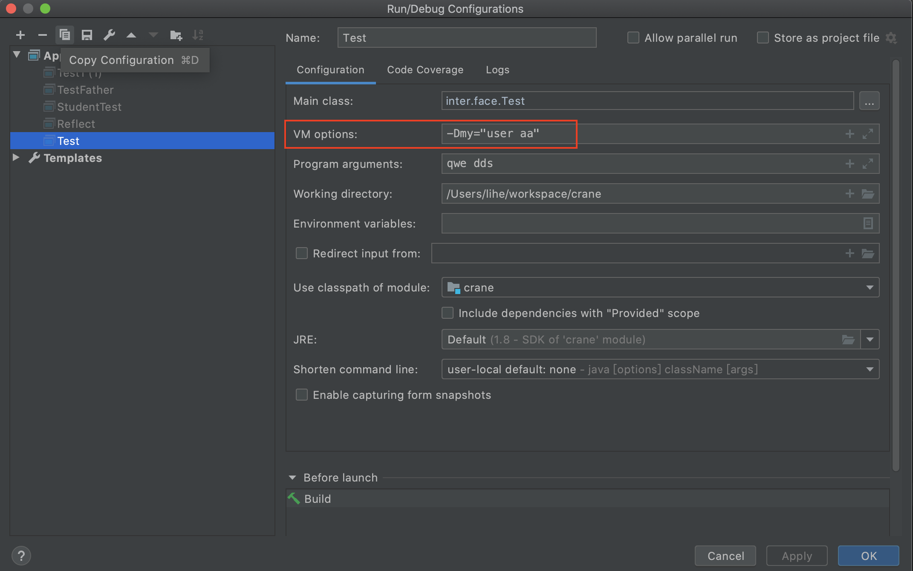
Task: Click the Remove Configuration minus icon
Action: tap(43, 35)
